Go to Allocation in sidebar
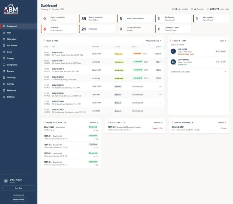This screenshot has width=233, height=204. [x=19, y=39]
